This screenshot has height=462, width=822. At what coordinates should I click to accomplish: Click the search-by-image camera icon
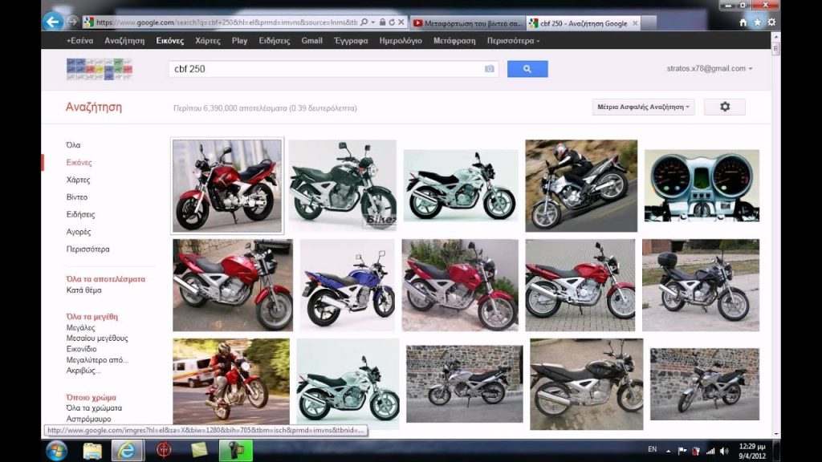[489, 69]
